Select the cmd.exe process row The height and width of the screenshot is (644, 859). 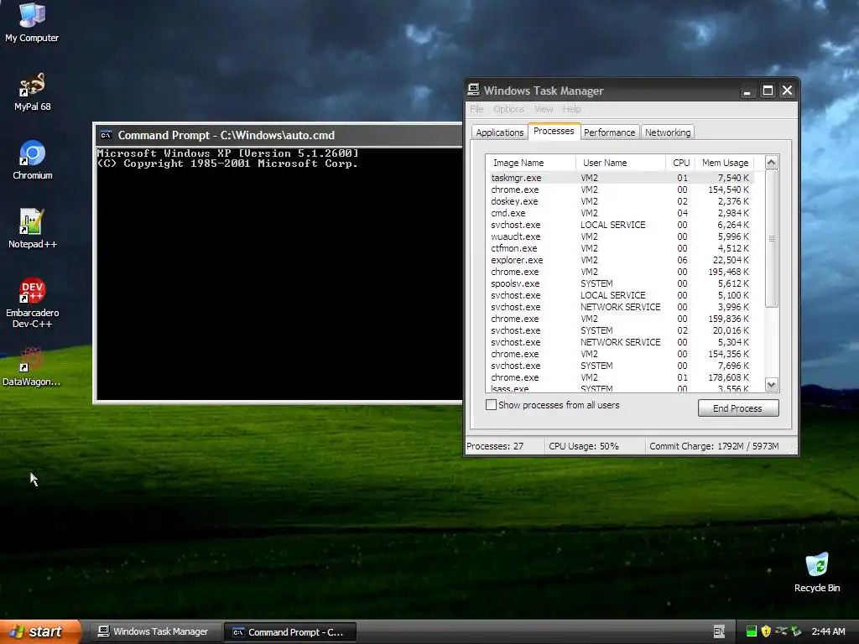point(620,213)
